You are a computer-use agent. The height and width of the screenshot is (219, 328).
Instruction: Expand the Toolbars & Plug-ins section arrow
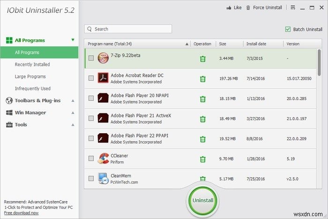click(x=73, y=101)
